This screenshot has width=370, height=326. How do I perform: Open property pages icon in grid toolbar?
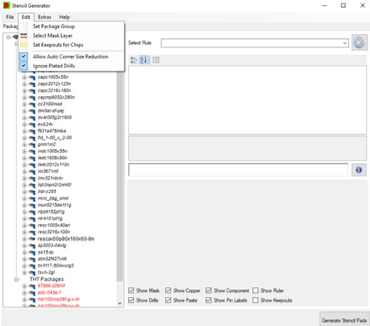click(x=156, y=60)
